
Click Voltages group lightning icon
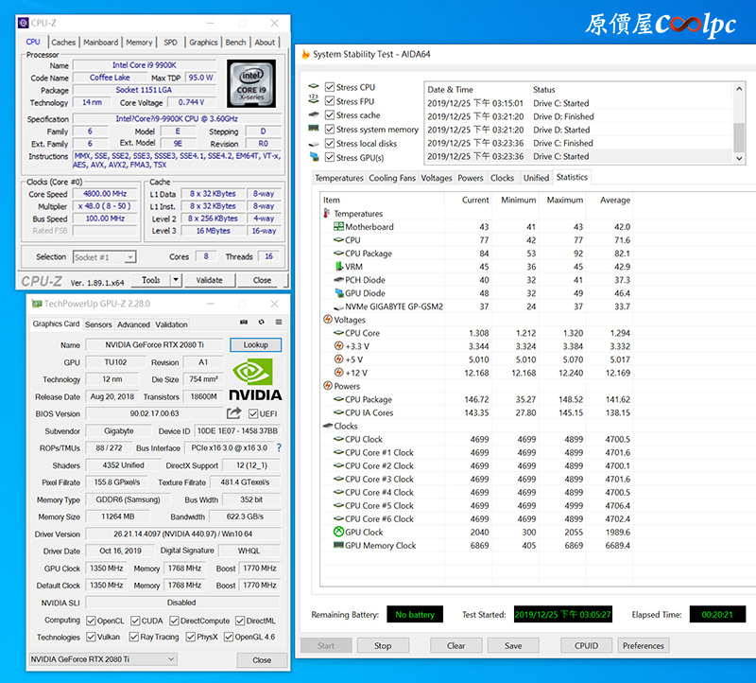(x=328, y=320)
